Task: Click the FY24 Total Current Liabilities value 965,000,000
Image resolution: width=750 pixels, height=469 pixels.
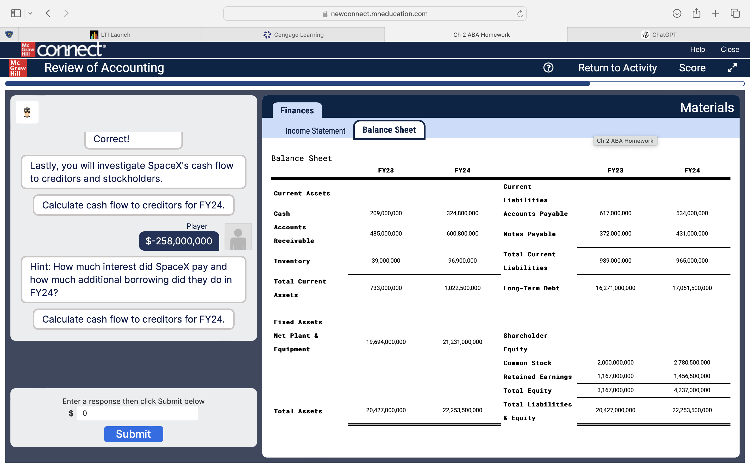Action: (x=692, y=261)
